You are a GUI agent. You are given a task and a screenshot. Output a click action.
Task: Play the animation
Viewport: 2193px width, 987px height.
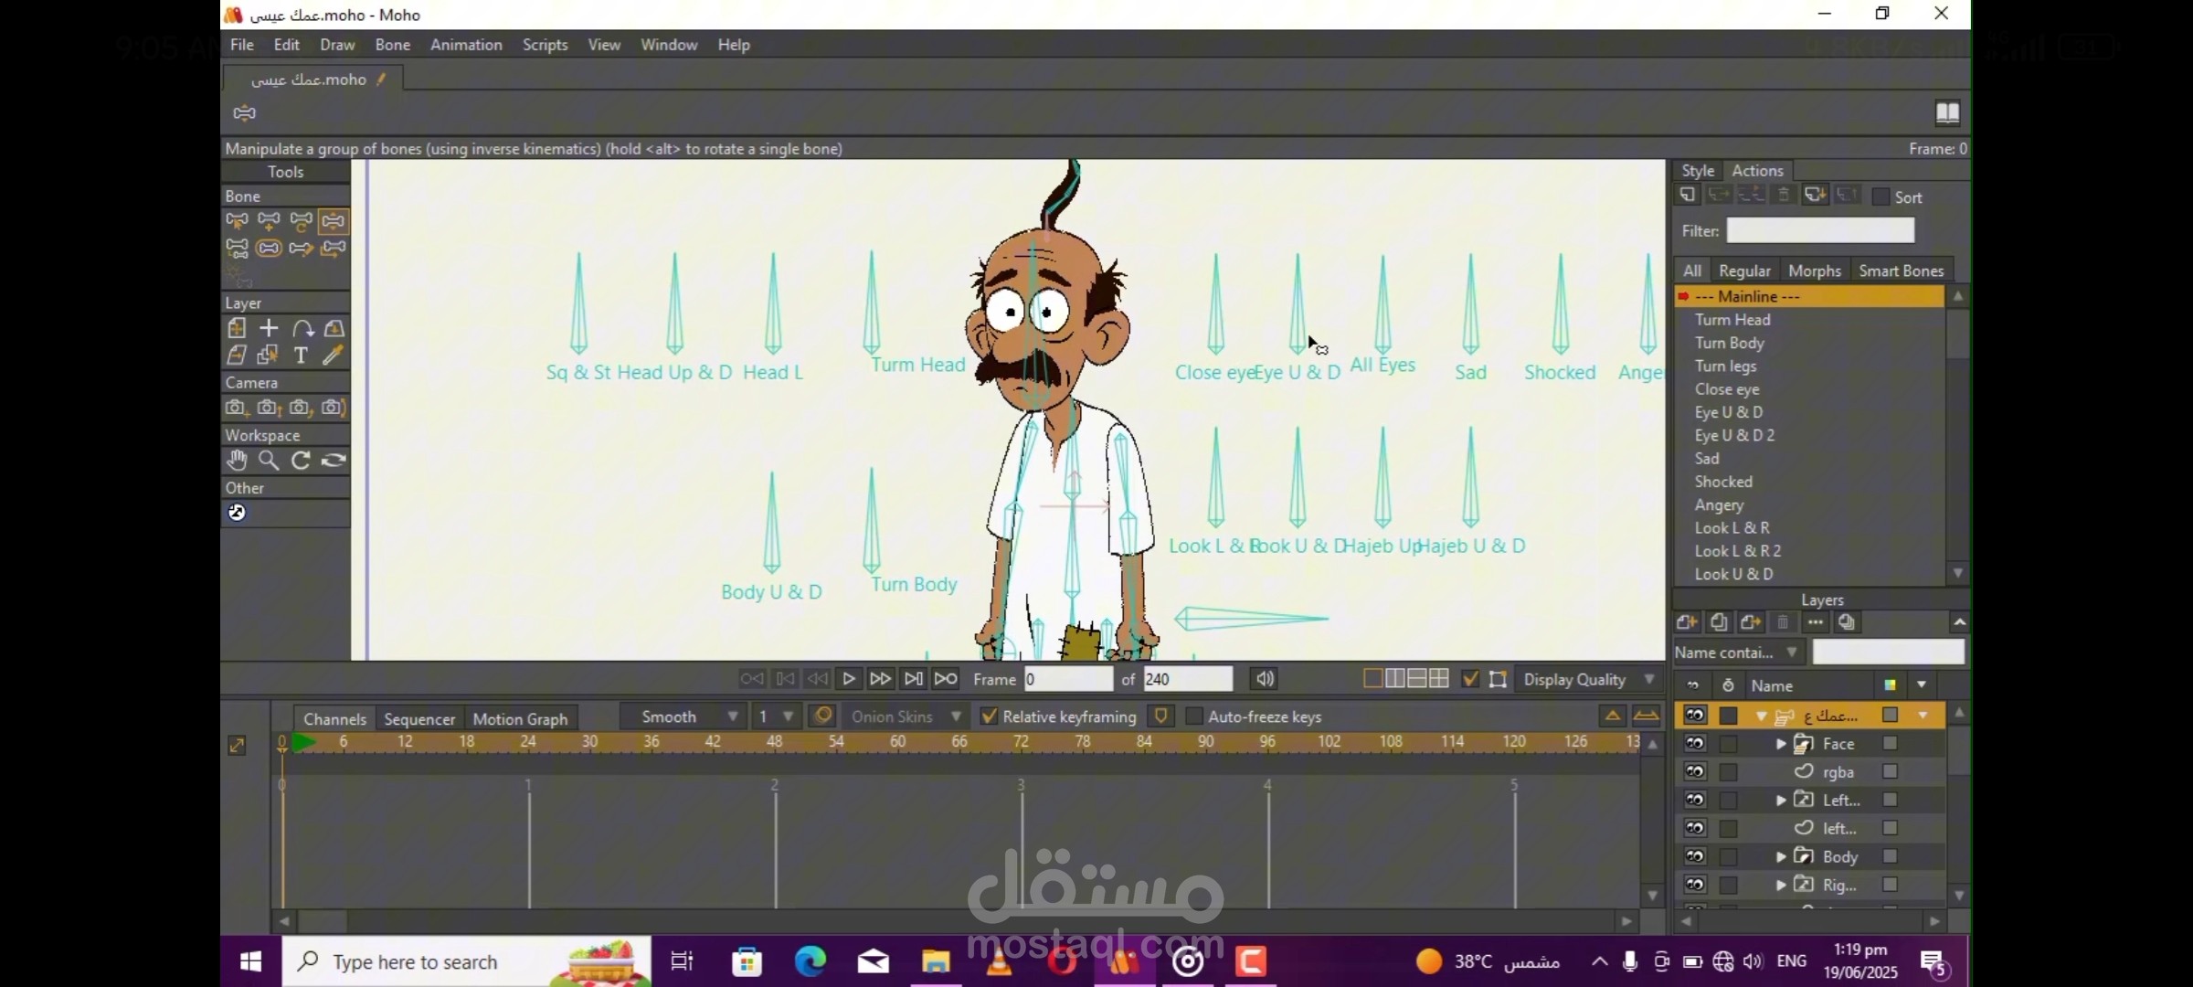tap(848, 679)
